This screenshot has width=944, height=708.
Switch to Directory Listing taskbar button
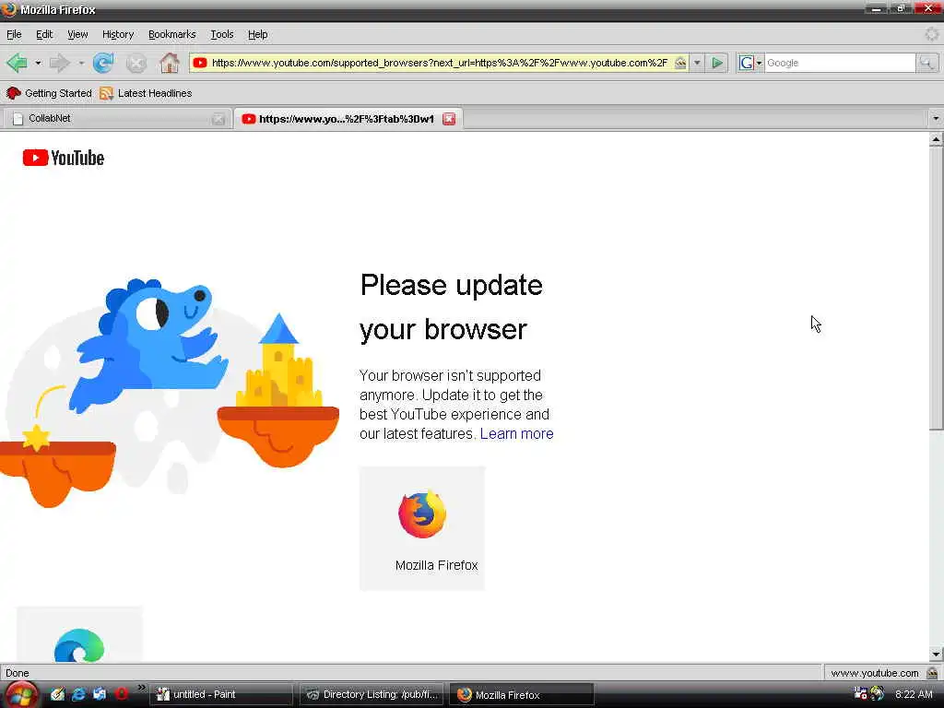click(372, 695)
